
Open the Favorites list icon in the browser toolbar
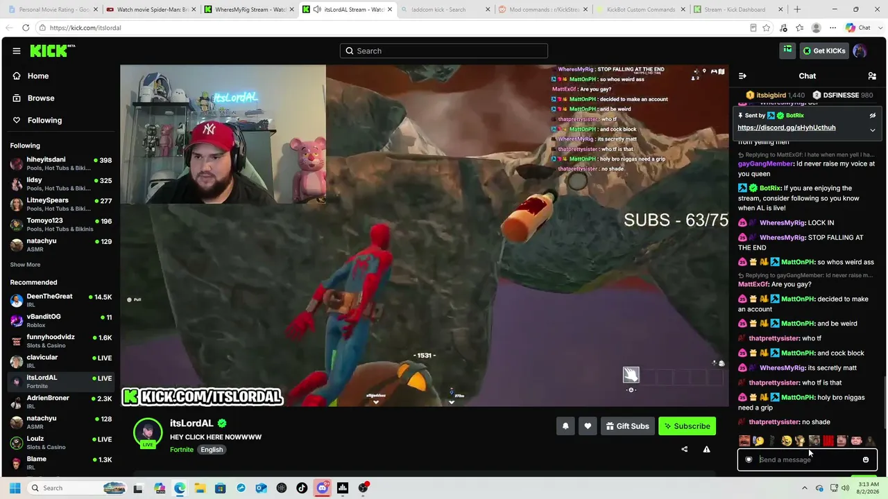(800, 28)
